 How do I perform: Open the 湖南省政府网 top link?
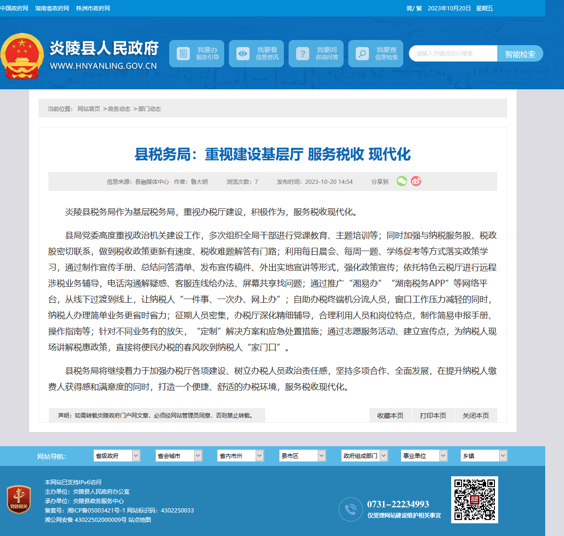[x=52, y=8]
